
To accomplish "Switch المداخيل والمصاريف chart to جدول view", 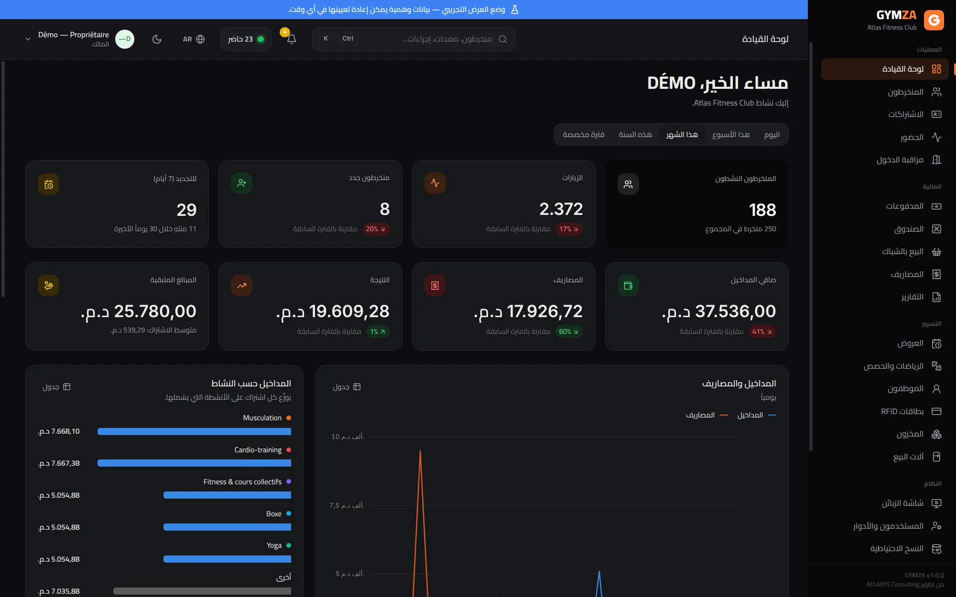I will pos(347,387).
